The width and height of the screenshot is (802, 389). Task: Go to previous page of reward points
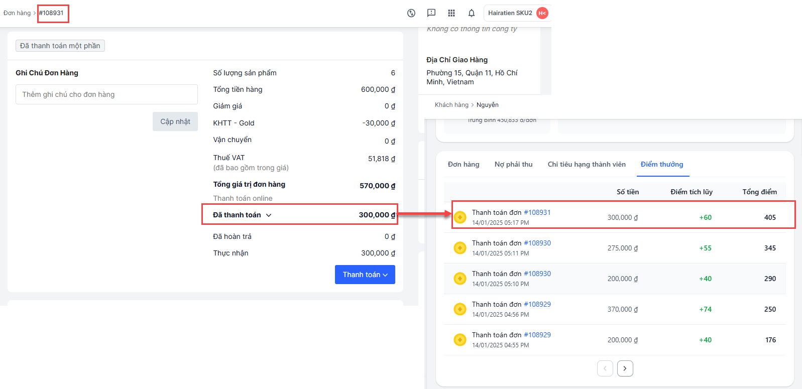tap(605, 368)
